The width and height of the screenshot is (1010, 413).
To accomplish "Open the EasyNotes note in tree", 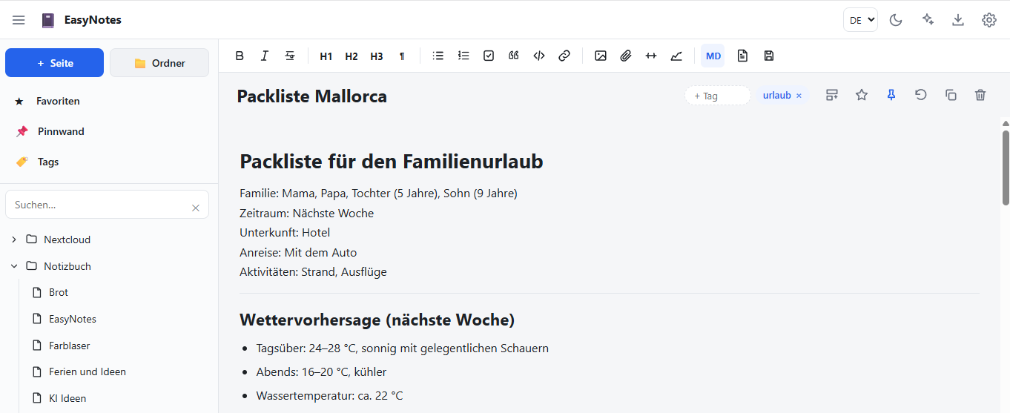I will pos(73,319).
